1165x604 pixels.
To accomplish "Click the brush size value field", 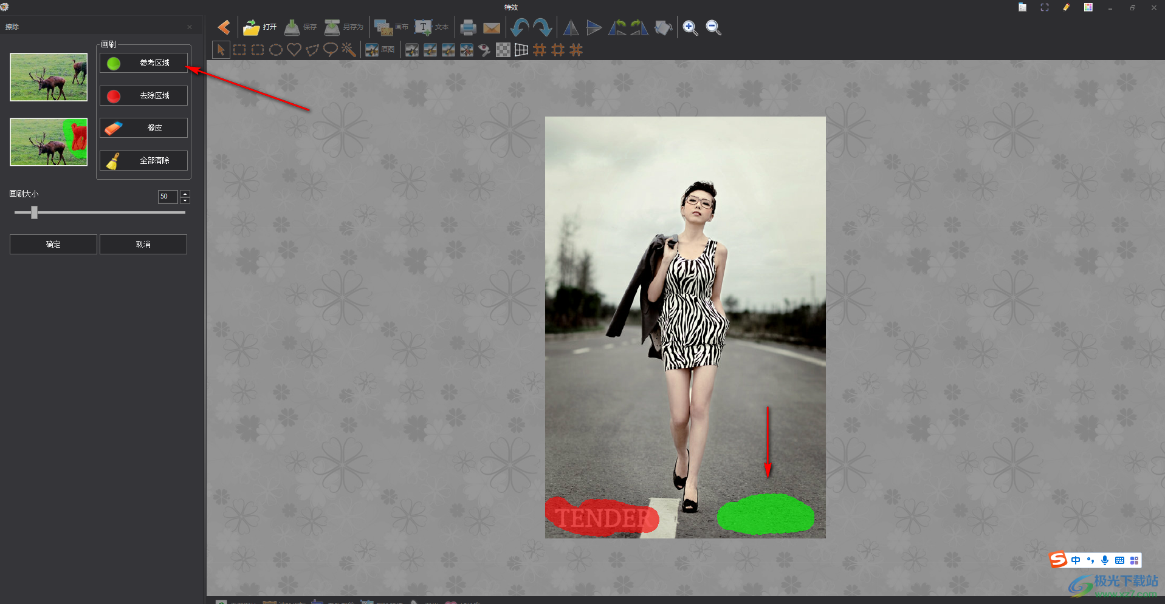I will (168, 197).
